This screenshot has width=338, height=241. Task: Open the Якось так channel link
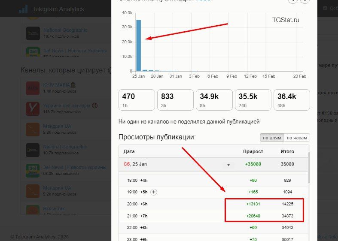pyautogui.click(x=54, y=208)
